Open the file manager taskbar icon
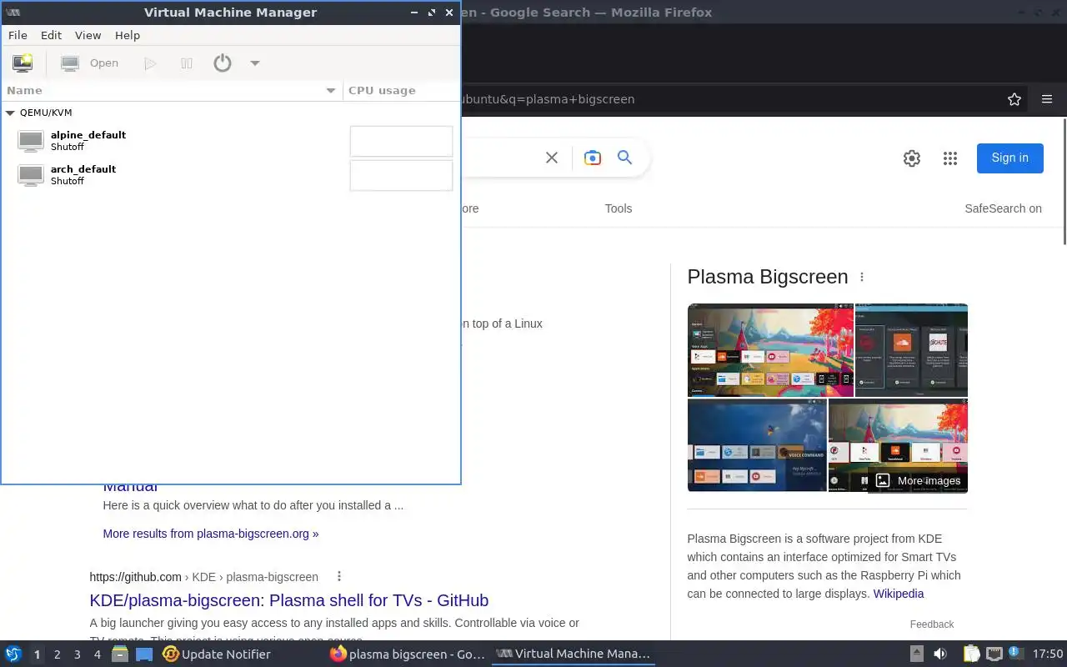The image size is (1067, 667). pyautogui.click(x=121, y=654)
